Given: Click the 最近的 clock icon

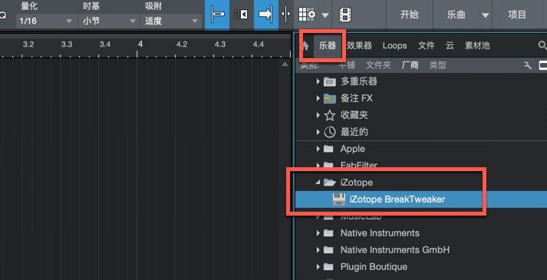Looking at the screenshot, I should click(x=330, y=132).
